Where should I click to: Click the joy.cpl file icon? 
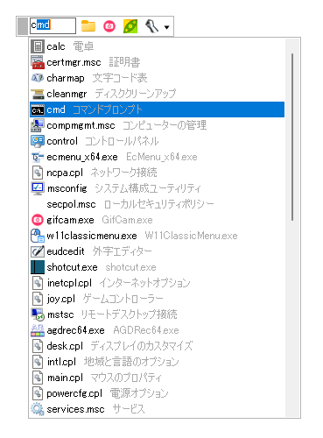pos(38,299)
